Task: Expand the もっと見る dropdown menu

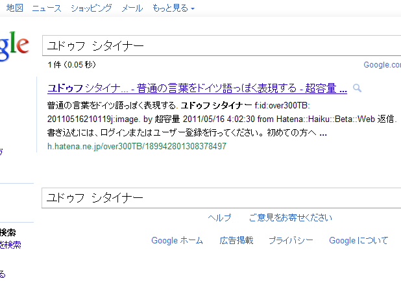Action: (x=173, y=8)
